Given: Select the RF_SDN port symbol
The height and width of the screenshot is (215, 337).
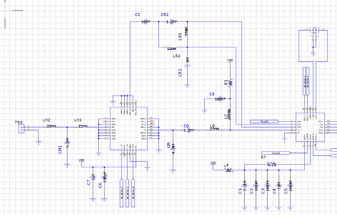Looking at the screenshot, I should [x=265, y=122].
